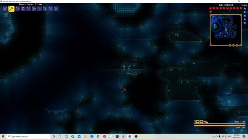This screenshot has width=248, height=139.
Task: Select the seventh hotbar item slot
Action: tap(40, 8)
